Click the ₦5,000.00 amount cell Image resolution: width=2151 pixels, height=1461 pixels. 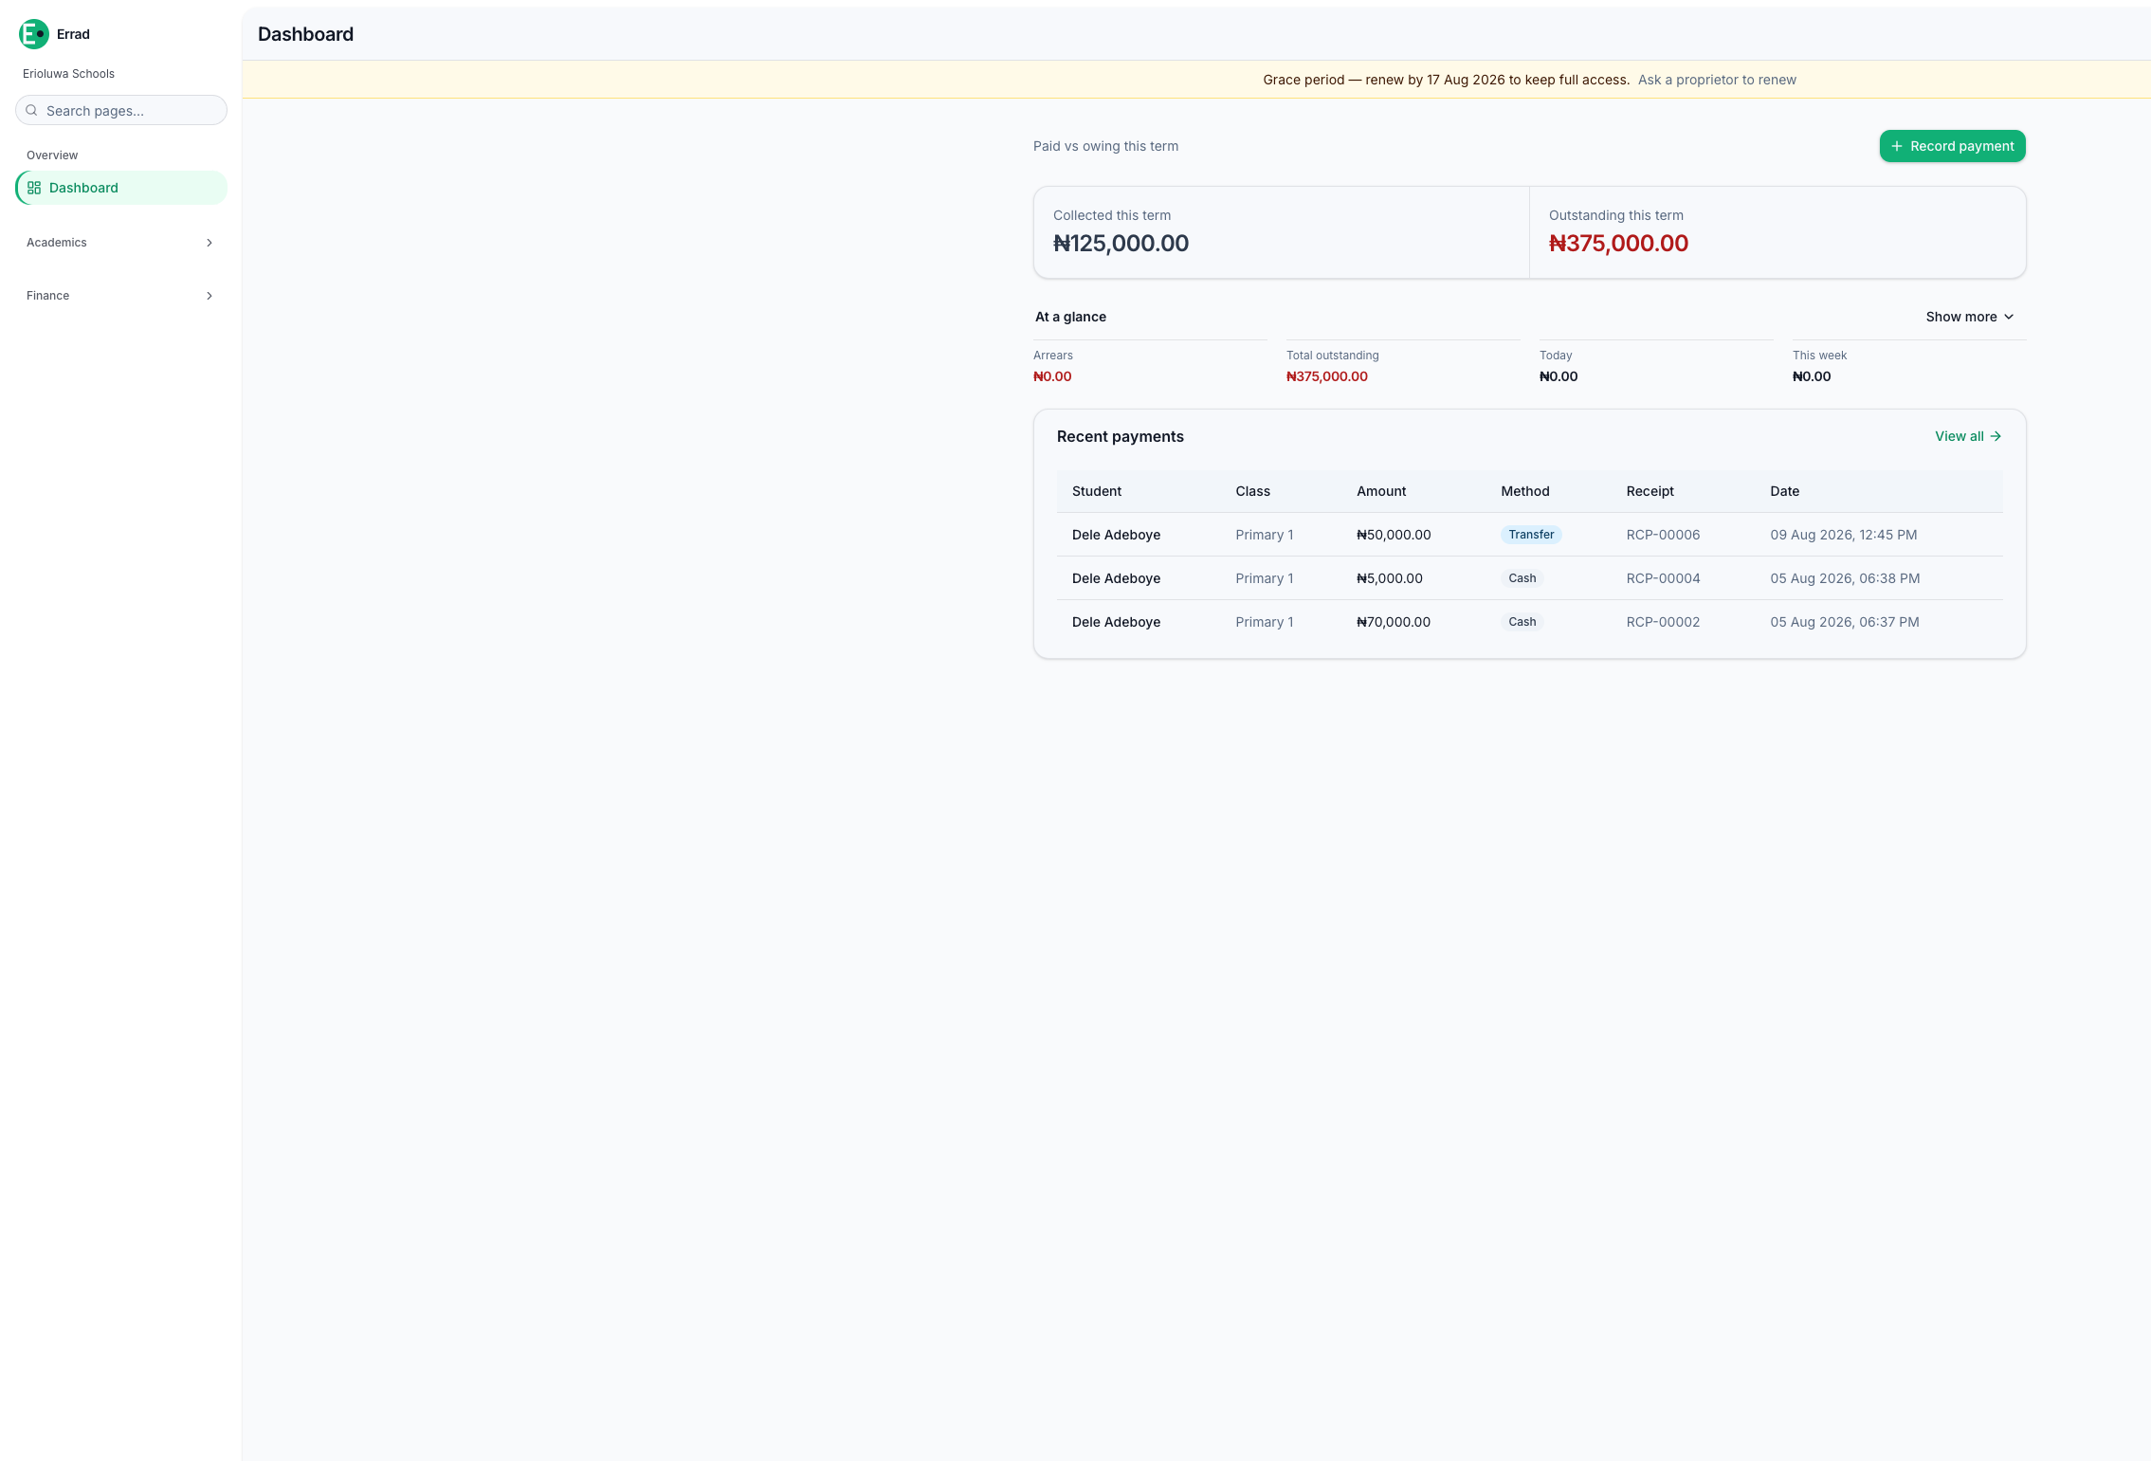[1389, 578]
